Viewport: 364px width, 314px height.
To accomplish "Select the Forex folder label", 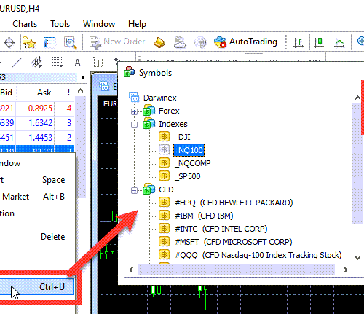I will [169, 111].
